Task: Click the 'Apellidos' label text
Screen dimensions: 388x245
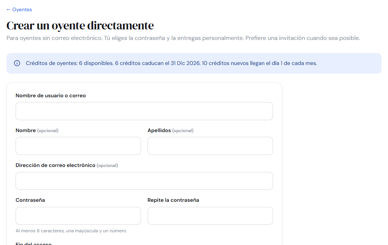Action: pyautogui.click(x=159, y=131)
